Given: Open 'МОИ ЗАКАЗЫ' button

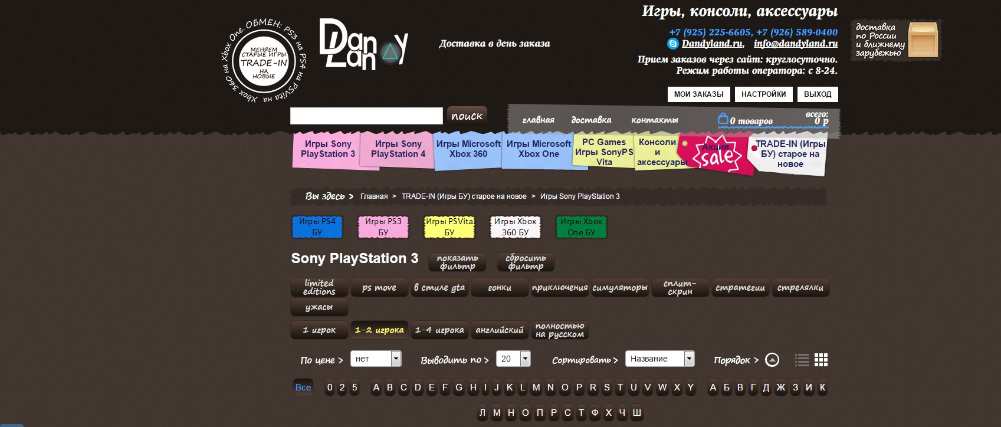Looking at the screenshot, I should pos(698,94).
